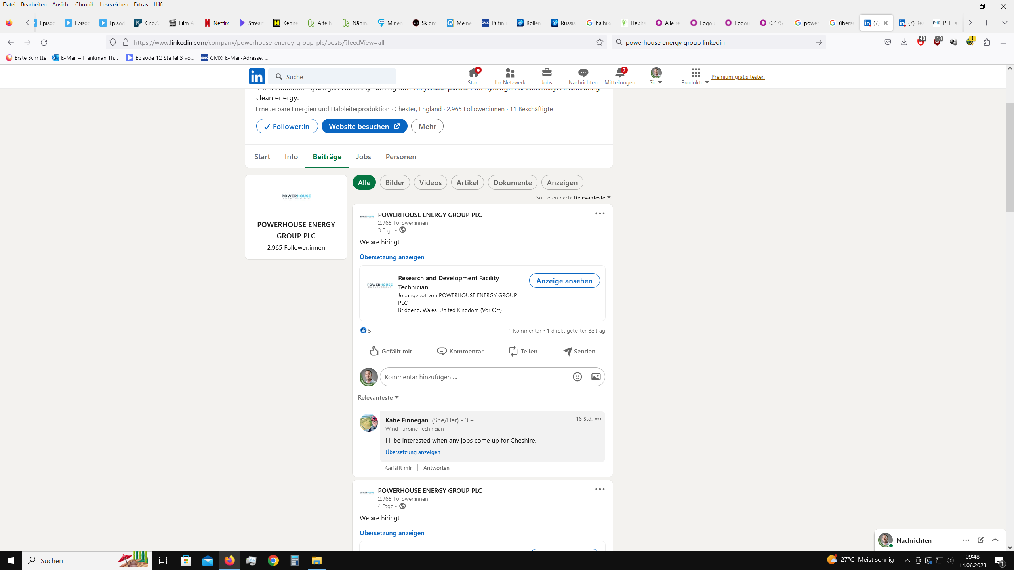Bookmark this page with star icon
This screenshot has width=1014, height=570.
600,42
